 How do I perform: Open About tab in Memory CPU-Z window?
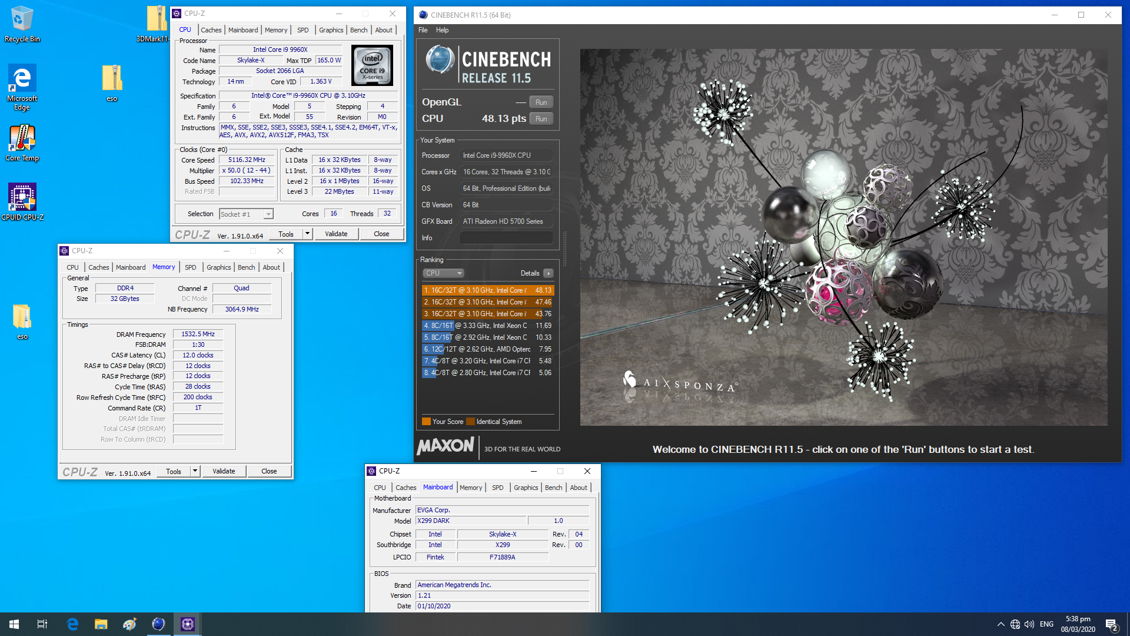coord(271,267)
